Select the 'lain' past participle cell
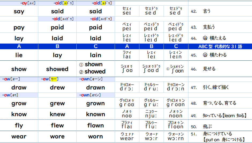The width and height of the screenshot is (252, 143). point(95,55)
